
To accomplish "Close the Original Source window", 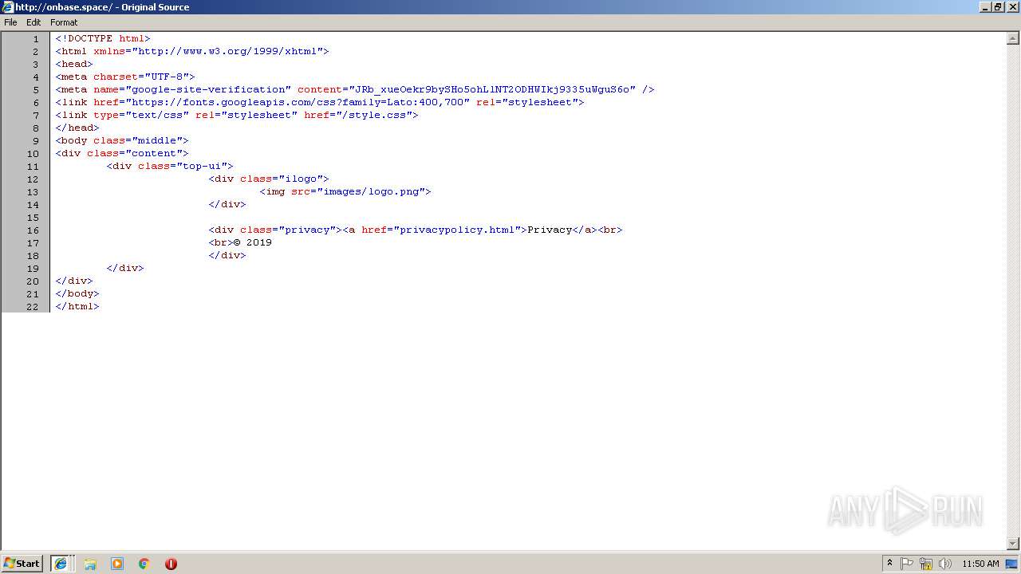I will (1012, 7).
